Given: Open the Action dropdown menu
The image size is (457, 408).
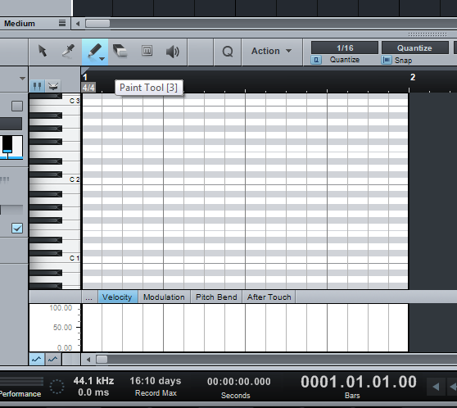Looking at the screenshot, I should [x=271, y=51].
